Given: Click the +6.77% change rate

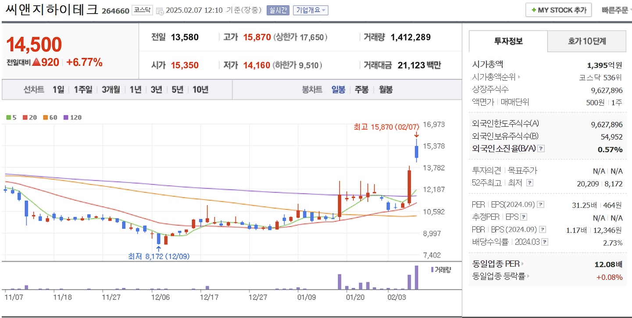Looking at the screenshot, I should coord(84,62).
